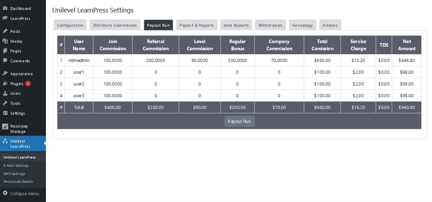The height and width of the screenshot is (202, 432).
Task: Click the Appearance paintbrush icon
Action: click(x=5, y=74)
